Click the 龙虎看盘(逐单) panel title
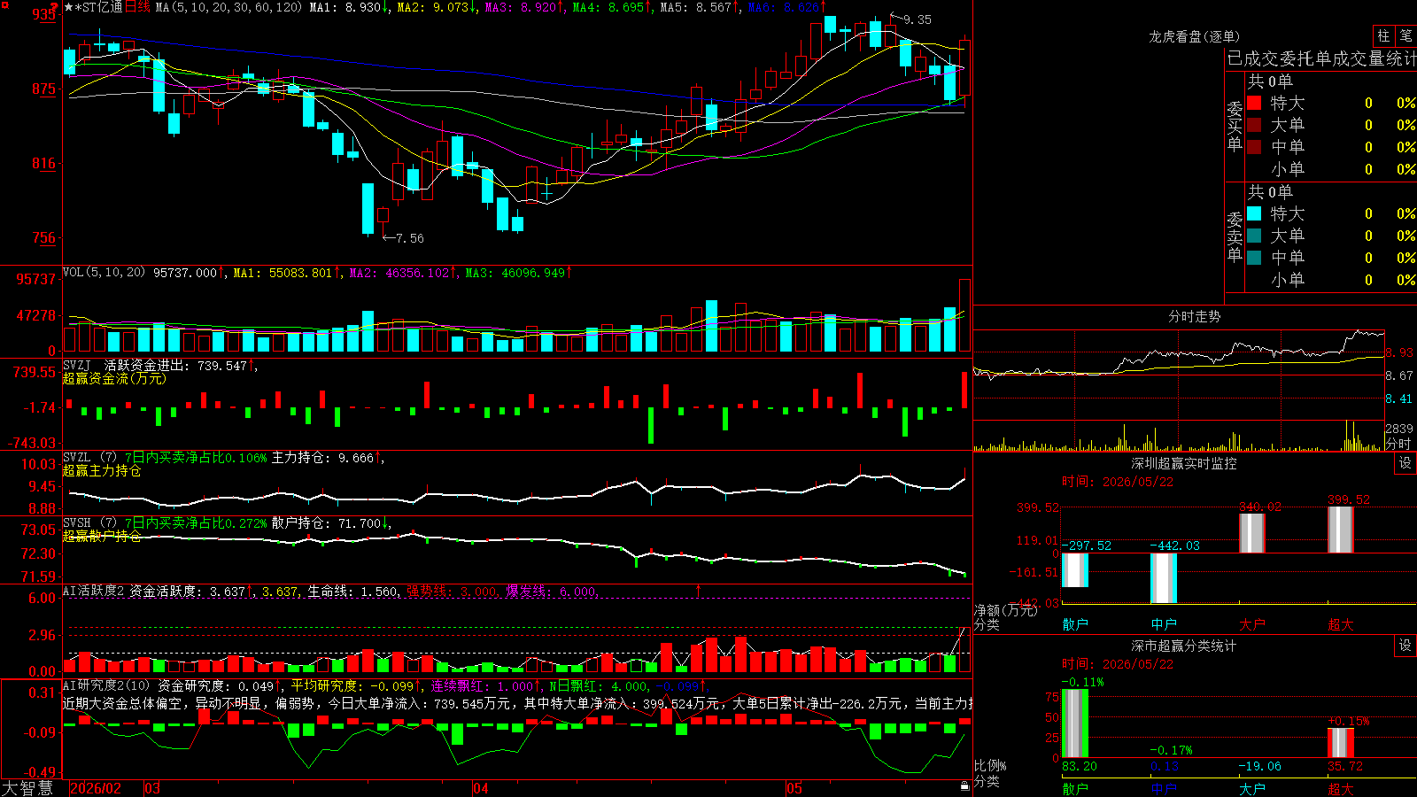This screenshot has width=1417, height=797. 1195,36
